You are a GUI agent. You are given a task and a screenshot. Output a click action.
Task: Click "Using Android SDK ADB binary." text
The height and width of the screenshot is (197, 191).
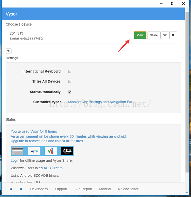tap(35, 176)
